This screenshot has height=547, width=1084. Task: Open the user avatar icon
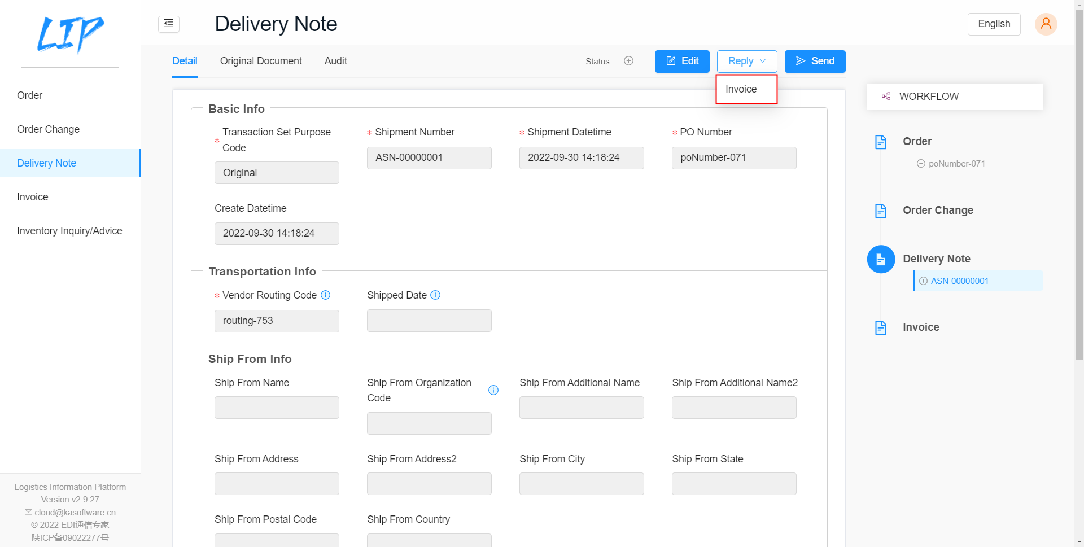point(1046,24)
